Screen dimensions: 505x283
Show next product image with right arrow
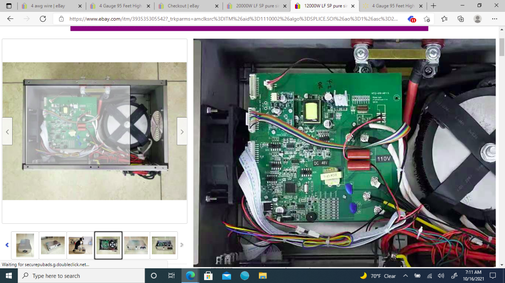click(182, 131)
